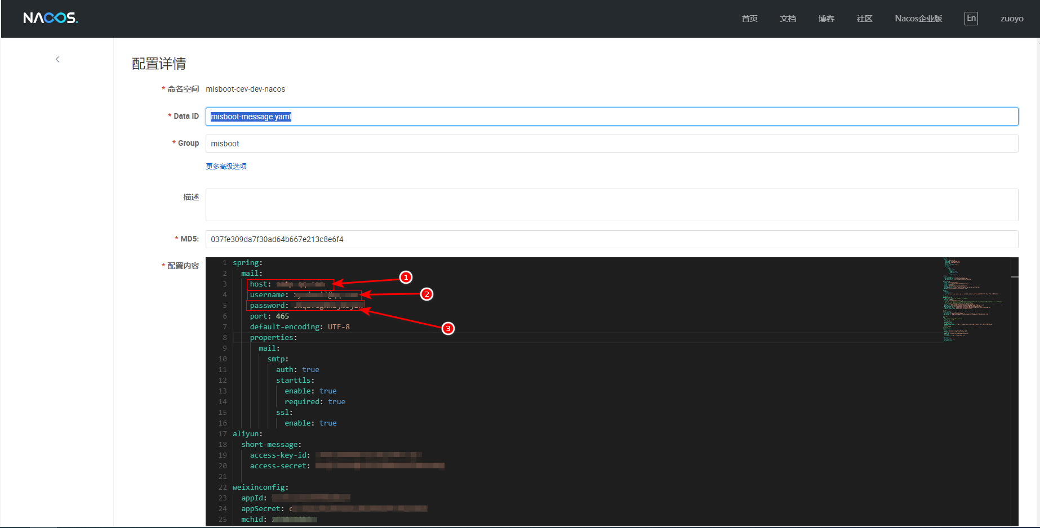Open 首页 in top navigation

tap(749, 19)
